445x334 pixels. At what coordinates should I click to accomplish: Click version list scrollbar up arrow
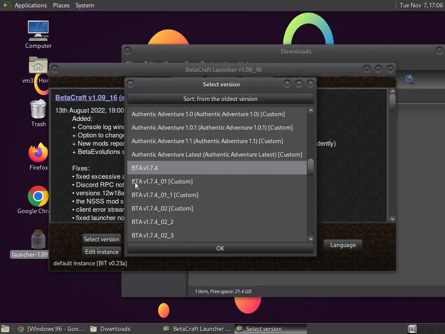311,110
